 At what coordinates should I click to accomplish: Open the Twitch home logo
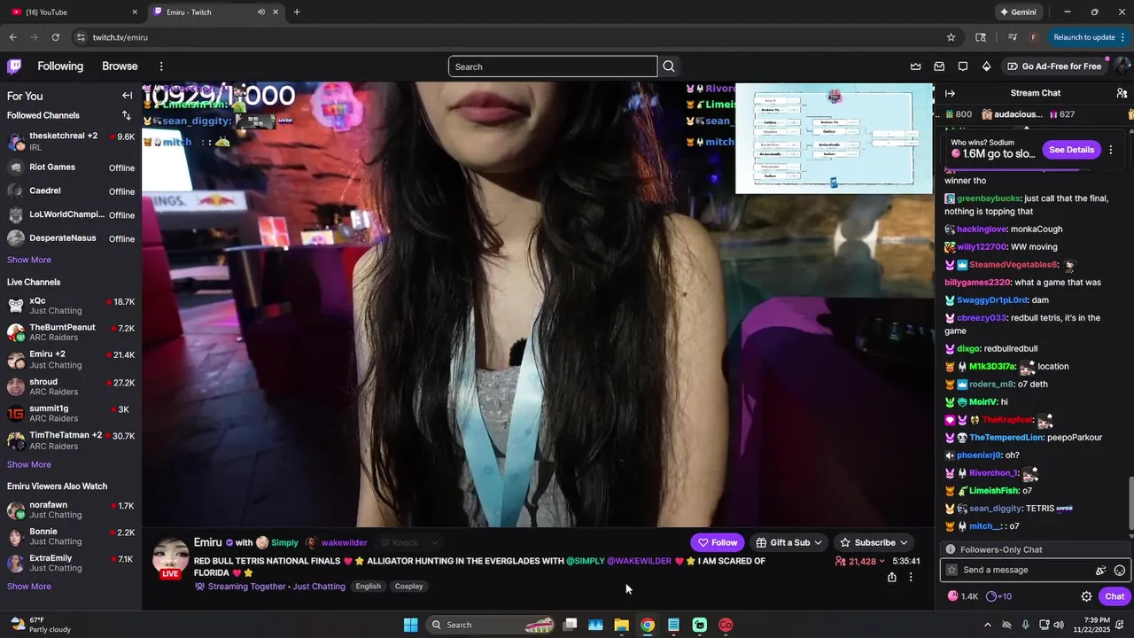[14, 66]
